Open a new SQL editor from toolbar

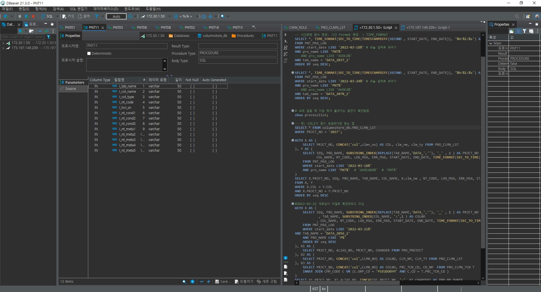point(47,16)
